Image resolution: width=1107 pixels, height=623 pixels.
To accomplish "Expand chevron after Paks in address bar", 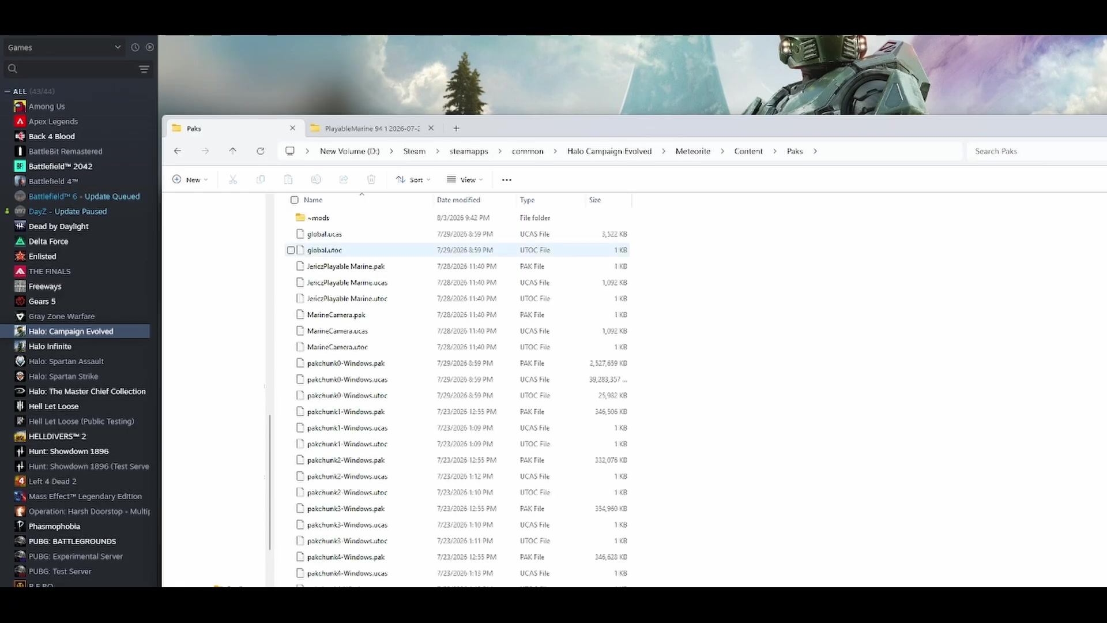I will 815,151.
